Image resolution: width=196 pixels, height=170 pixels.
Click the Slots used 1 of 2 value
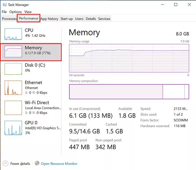(x=178, y=114)
